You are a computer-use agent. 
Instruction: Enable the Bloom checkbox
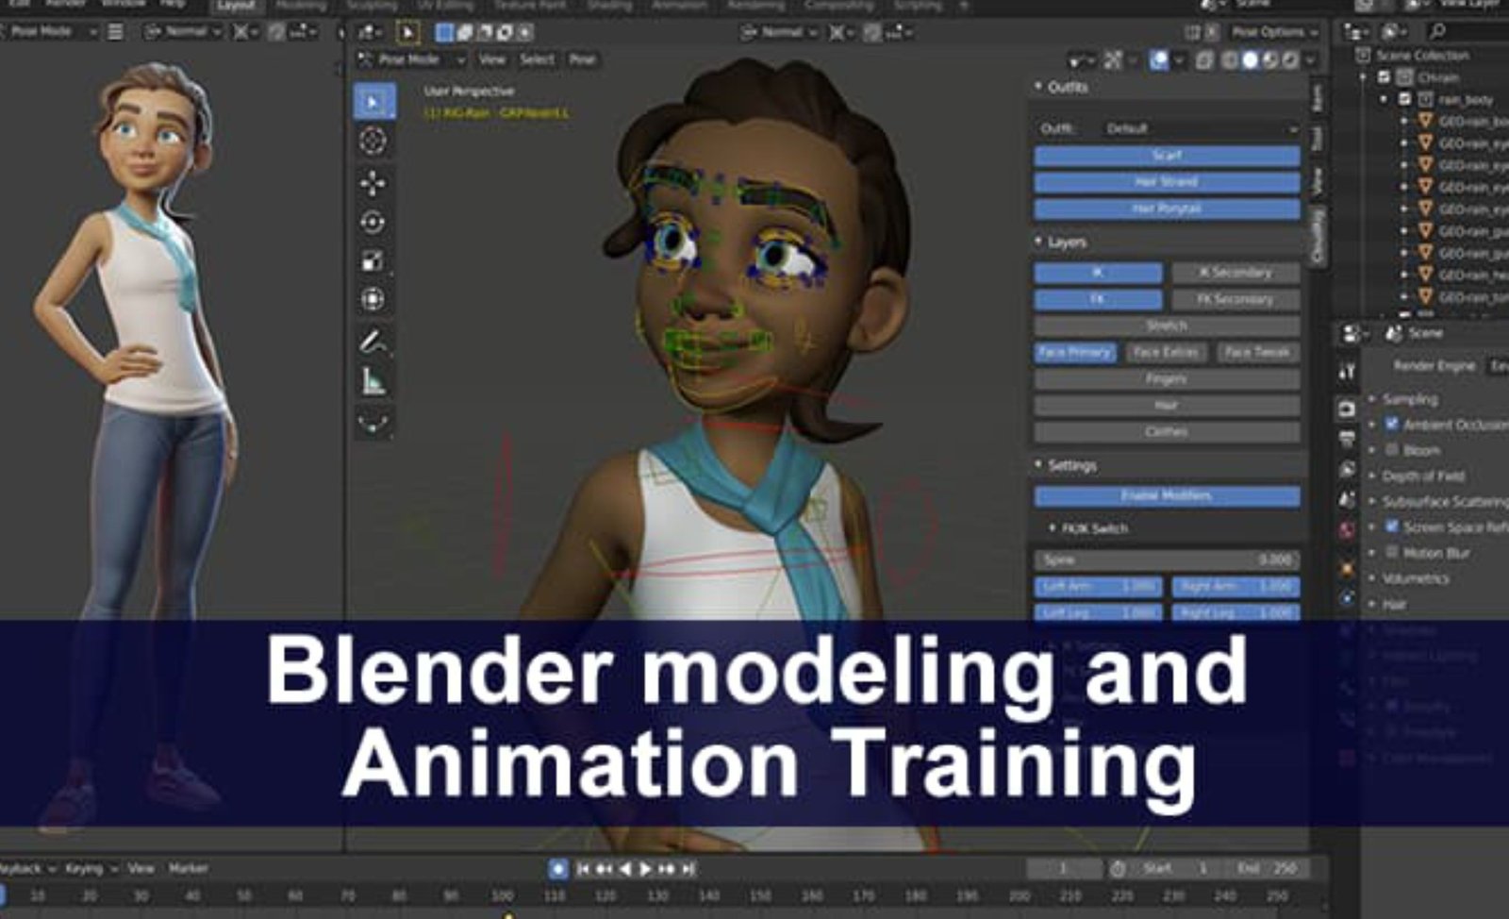point(1391,450)
